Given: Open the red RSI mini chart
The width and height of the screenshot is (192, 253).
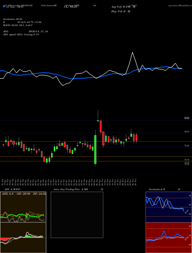Looking at the screenshot, I should (x=169, y=238).
